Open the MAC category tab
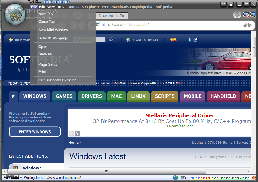258x182 pixels. pyautogui.click(x=116, y=96)
